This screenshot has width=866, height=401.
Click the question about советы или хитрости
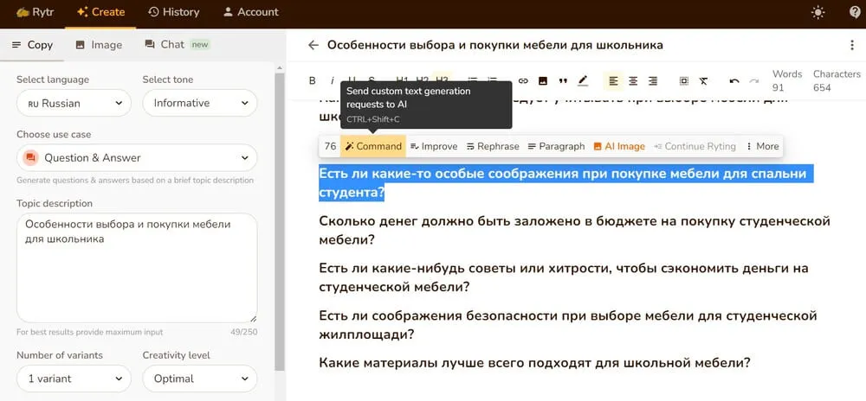564,277
